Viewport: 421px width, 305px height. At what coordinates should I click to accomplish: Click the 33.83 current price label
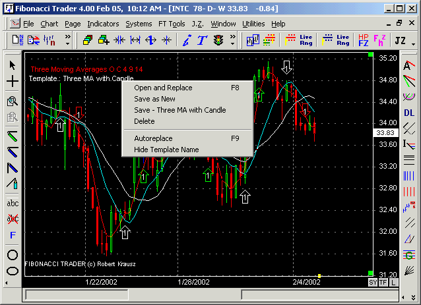[385, 132]
